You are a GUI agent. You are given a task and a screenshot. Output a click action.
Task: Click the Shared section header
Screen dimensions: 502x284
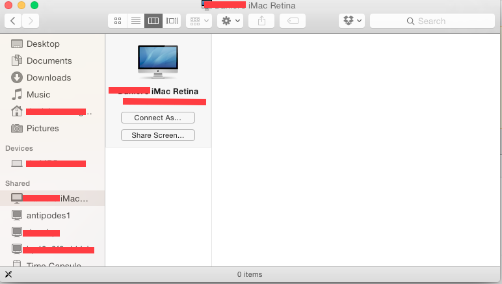point(18,183)
